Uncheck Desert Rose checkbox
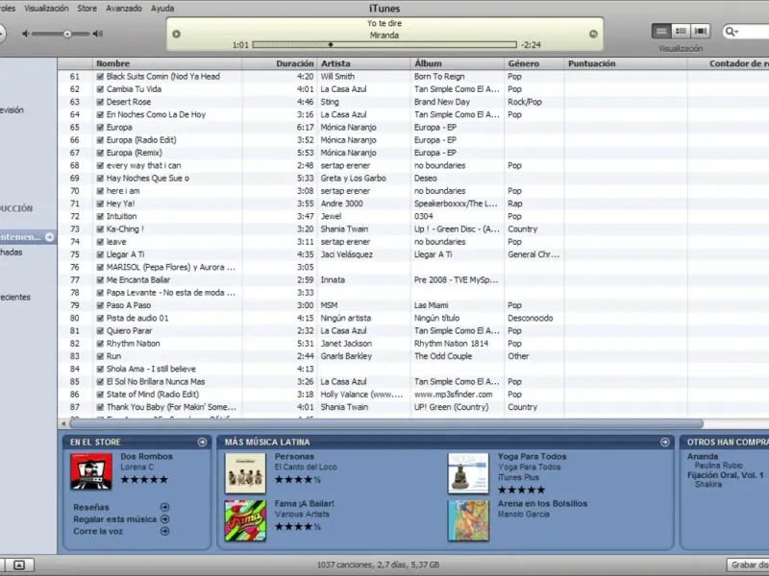The width and height of the screenshot is (769, 576). coord(100,102)
